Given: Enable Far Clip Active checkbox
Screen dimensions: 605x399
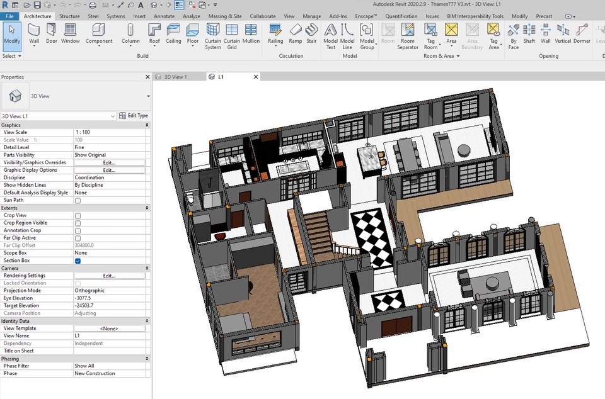Looking at the screenshot, I should coord(78,239).
